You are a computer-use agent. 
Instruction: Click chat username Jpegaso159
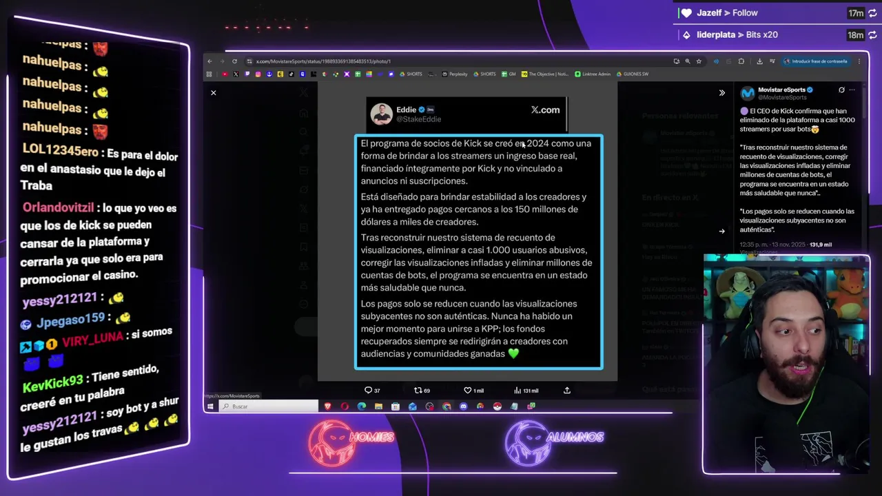pyautogui.click(x=70, y=320)
